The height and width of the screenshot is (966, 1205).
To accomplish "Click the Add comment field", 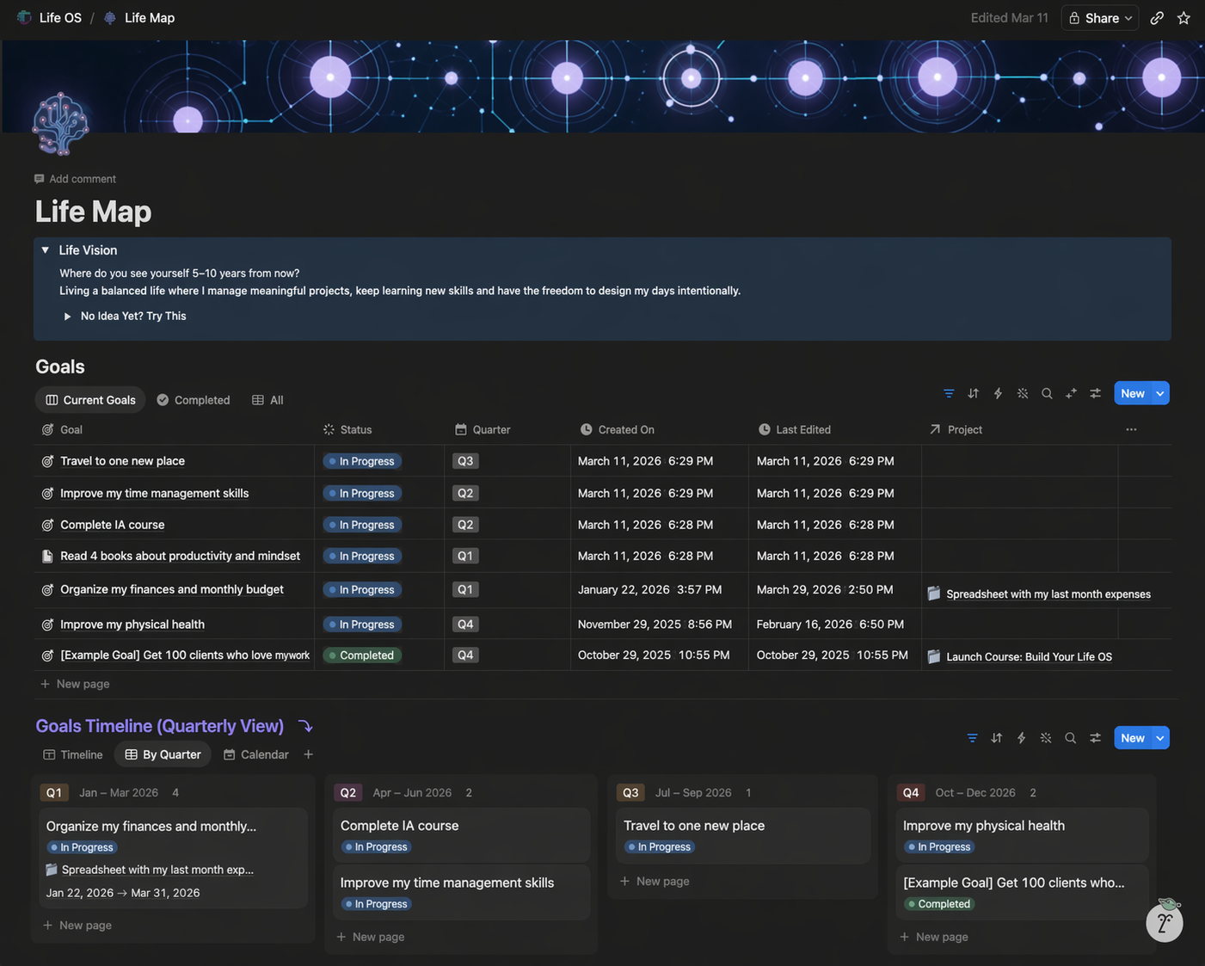I will [x=83, y=179].
